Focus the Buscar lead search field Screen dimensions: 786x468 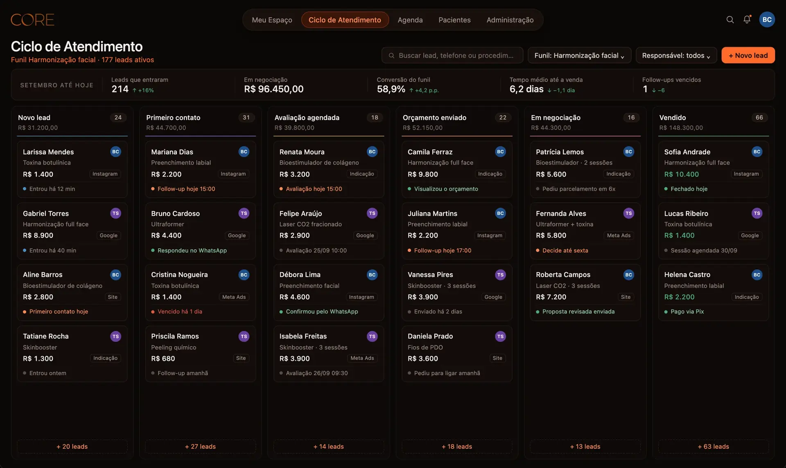(x=452, y=55)
